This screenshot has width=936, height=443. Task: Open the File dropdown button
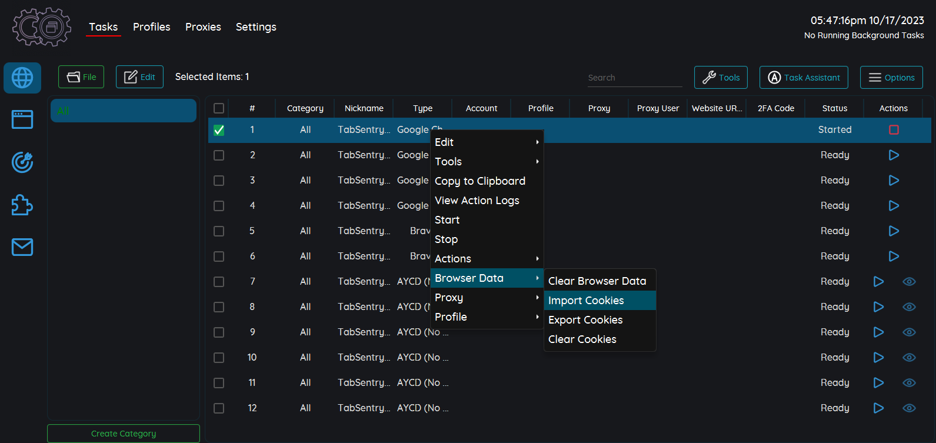tap(81, 77)
